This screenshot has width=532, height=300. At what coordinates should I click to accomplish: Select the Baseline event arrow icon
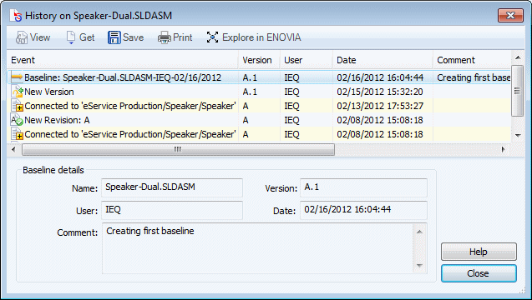click(17, 77)
